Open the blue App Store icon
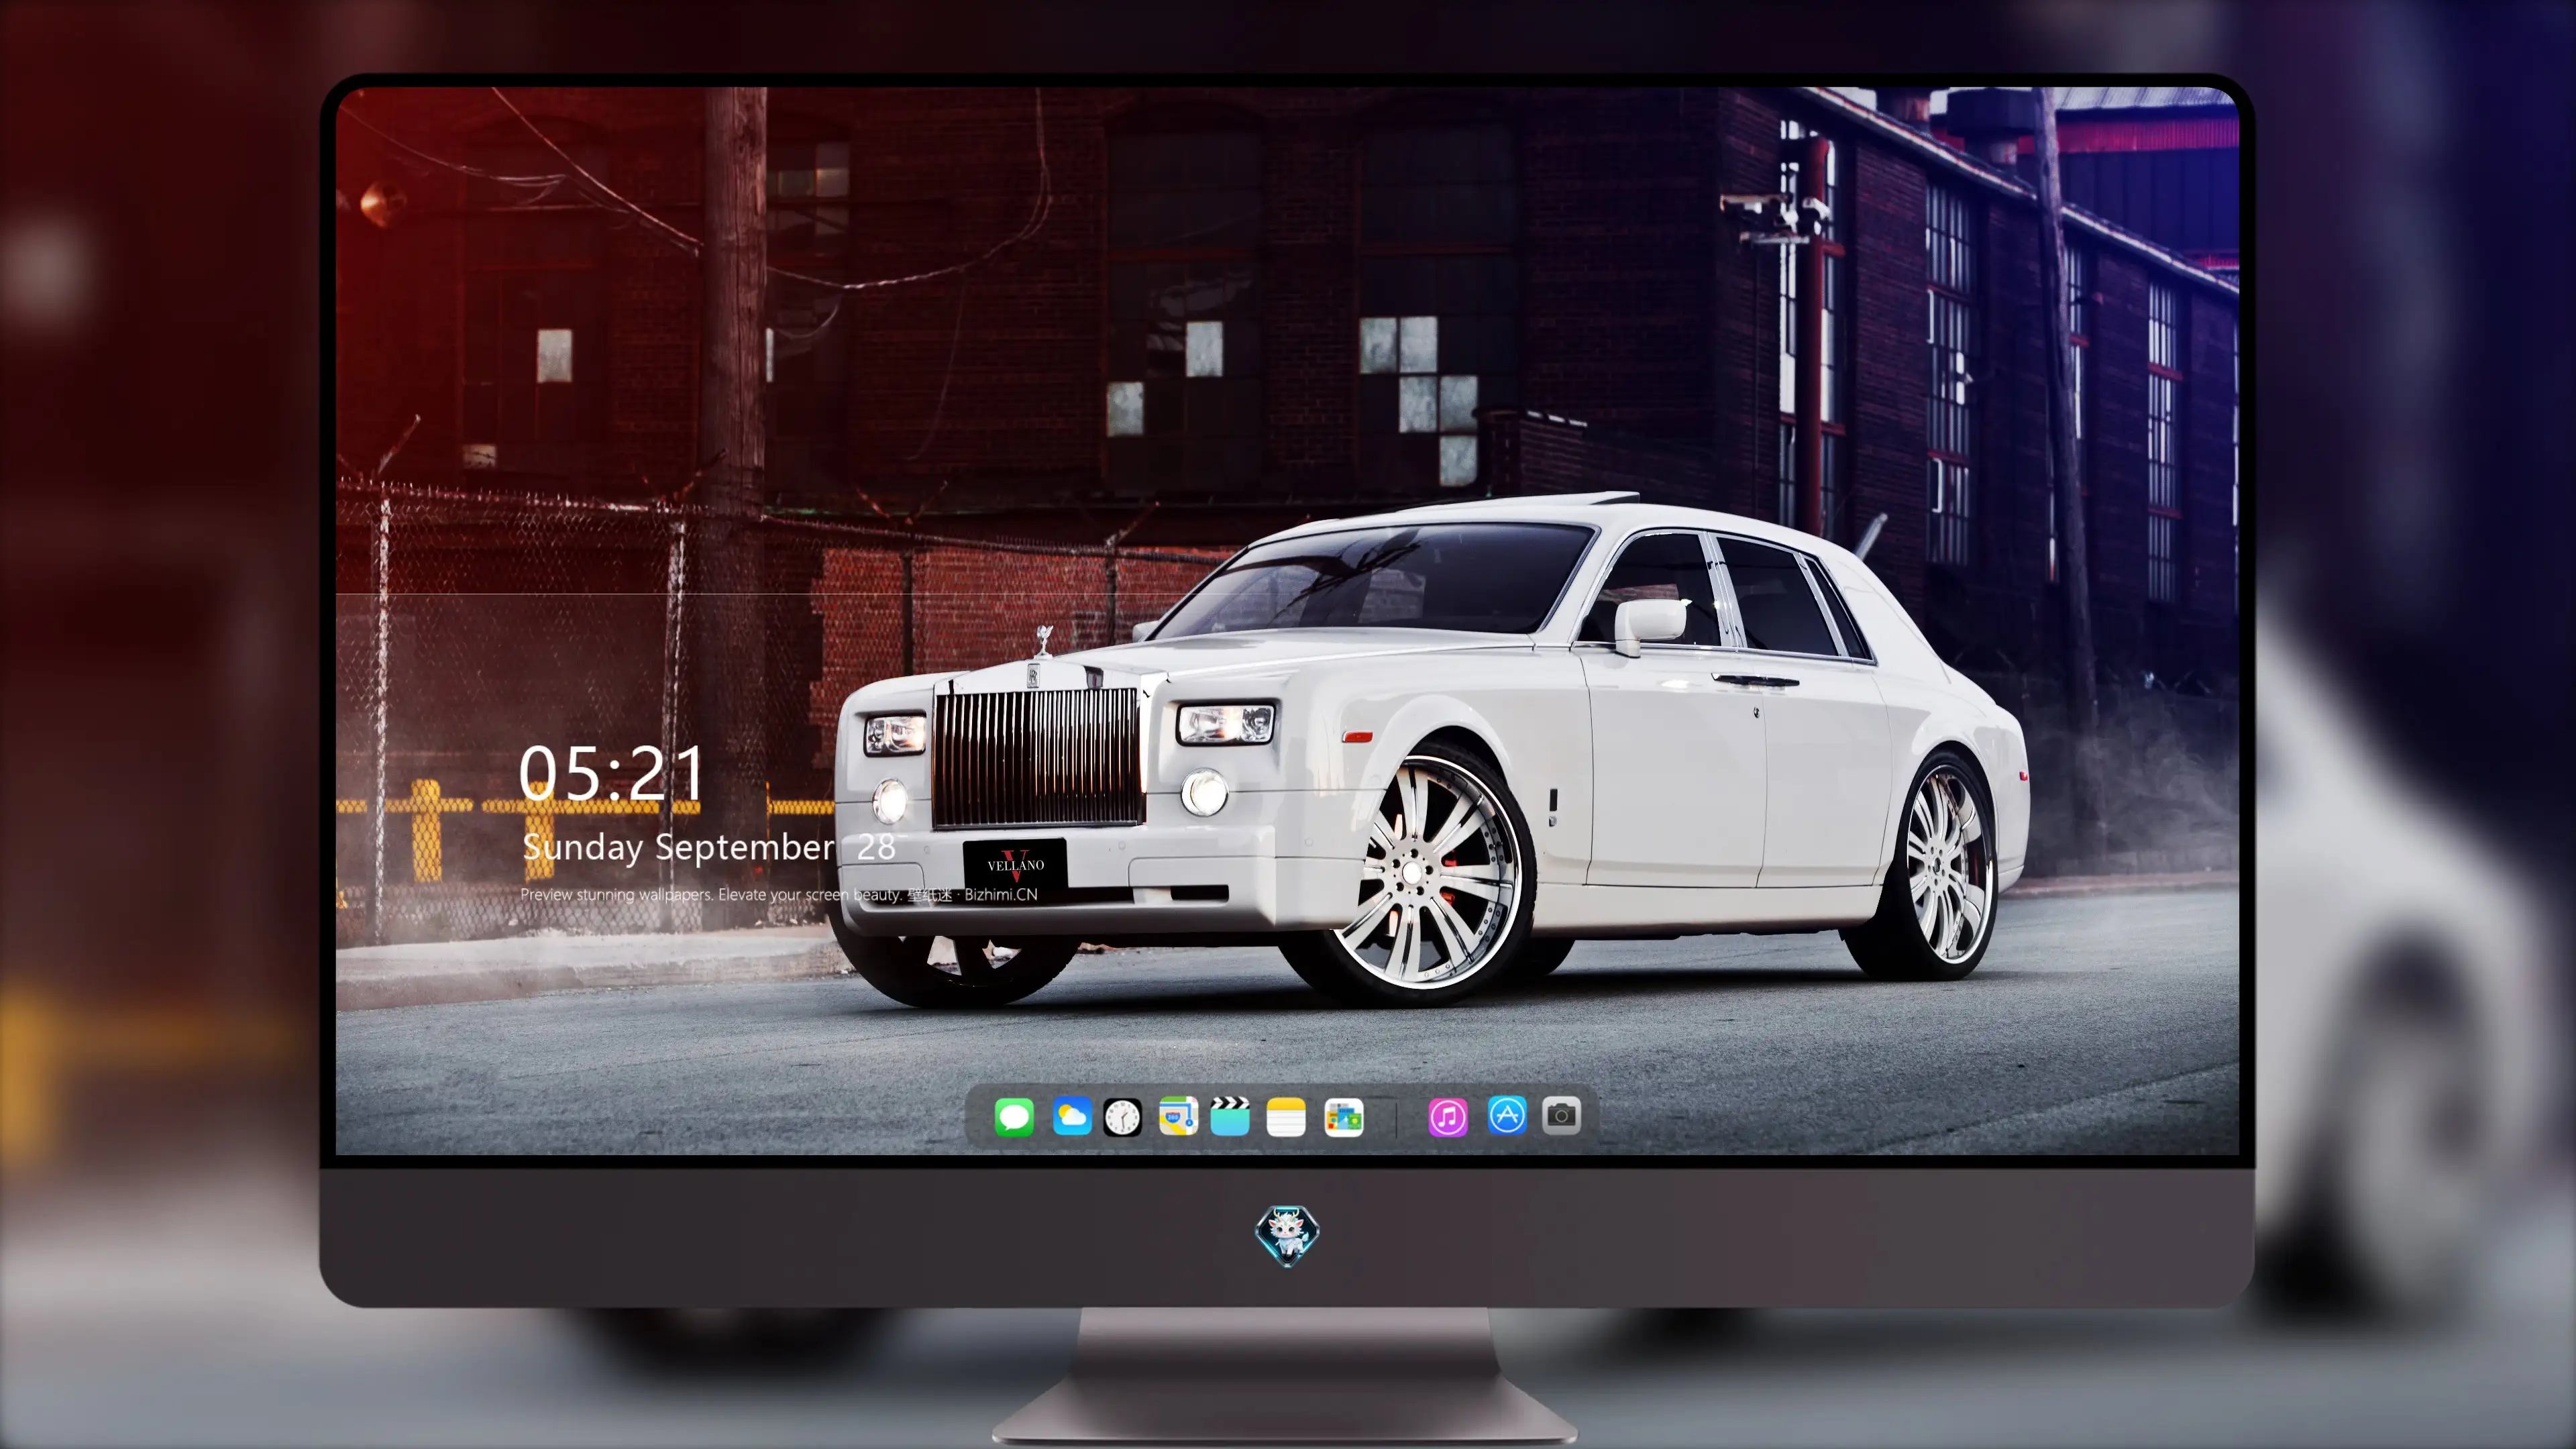Viewport: 2576px width, 1449px height. [x=1507, y=1115]
